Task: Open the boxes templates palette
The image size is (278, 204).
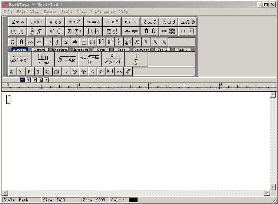Action: [188, 32]
